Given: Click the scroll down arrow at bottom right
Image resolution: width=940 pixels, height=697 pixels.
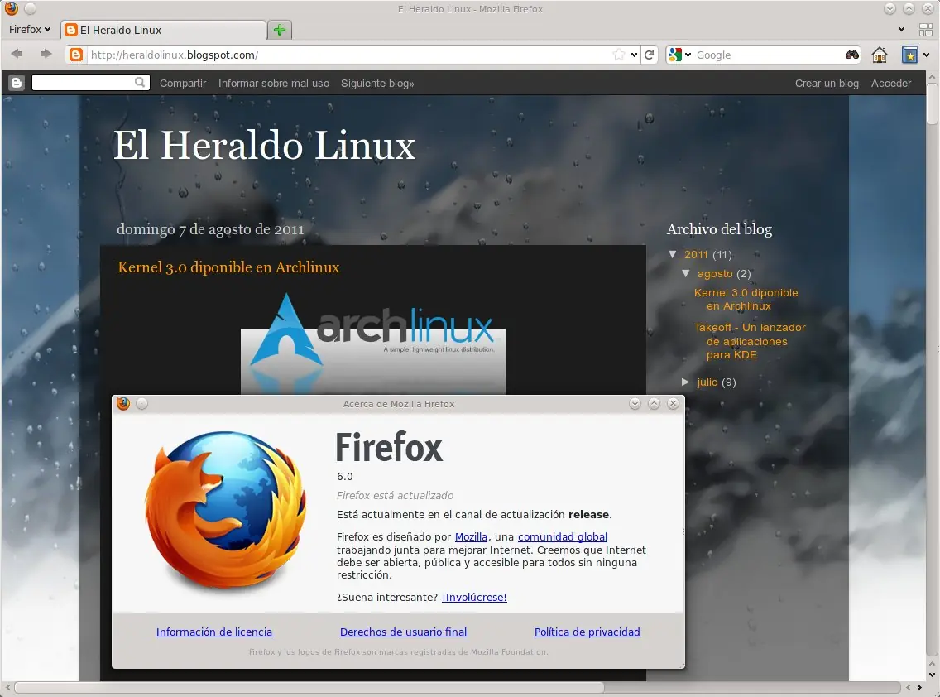Looking at the screenshot, I should click(932, 675).
